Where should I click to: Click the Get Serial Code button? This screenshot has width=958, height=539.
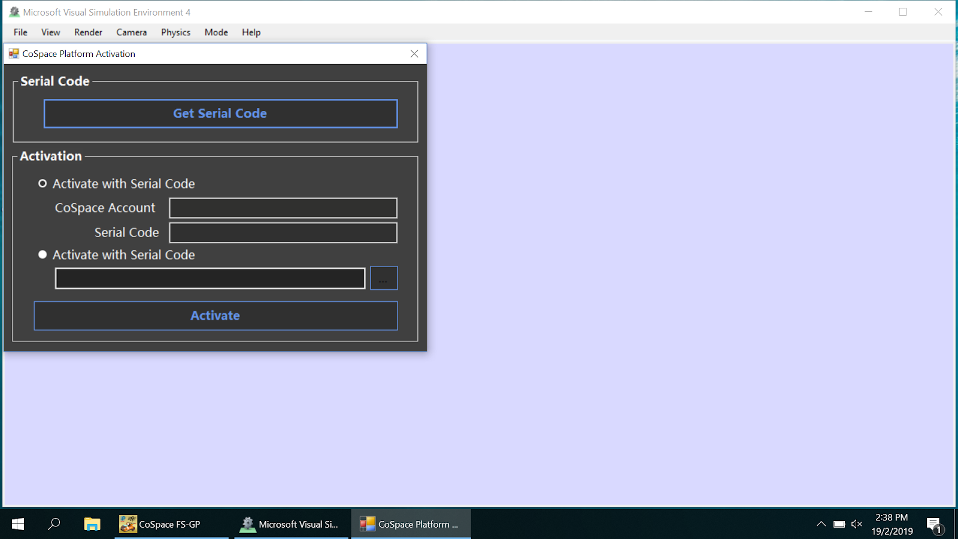point(220,114)
